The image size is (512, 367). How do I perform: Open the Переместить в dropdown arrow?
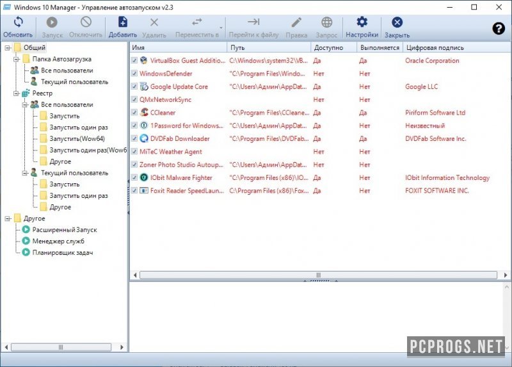(x=221, y=28)
